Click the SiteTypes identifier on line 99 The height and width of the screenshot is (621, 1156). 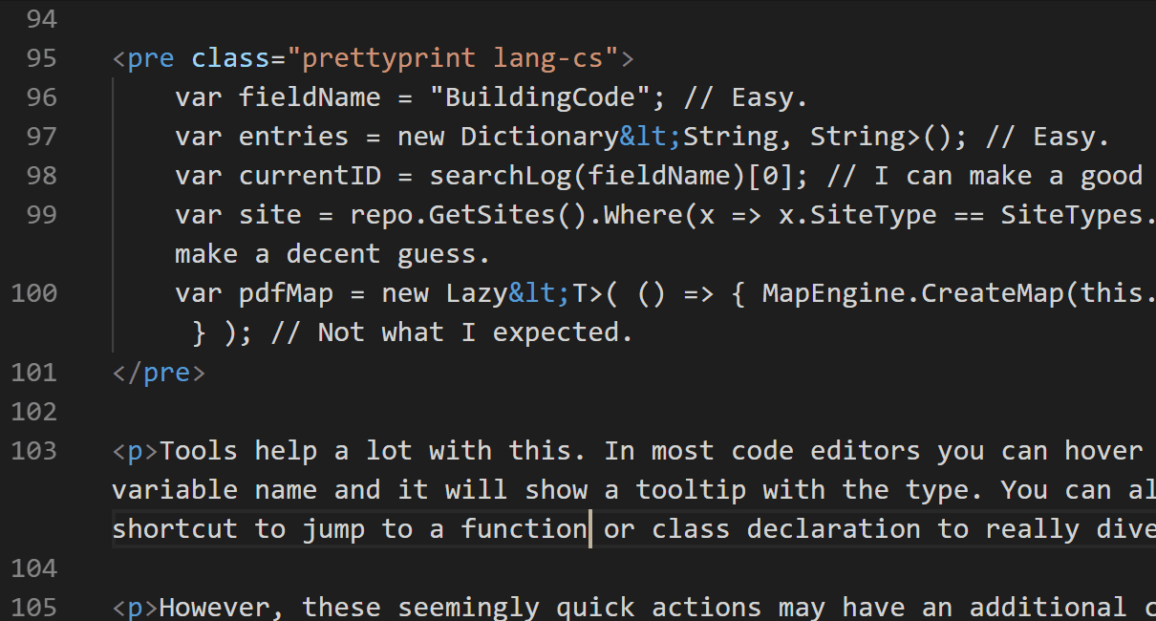tap(1071, 216)
